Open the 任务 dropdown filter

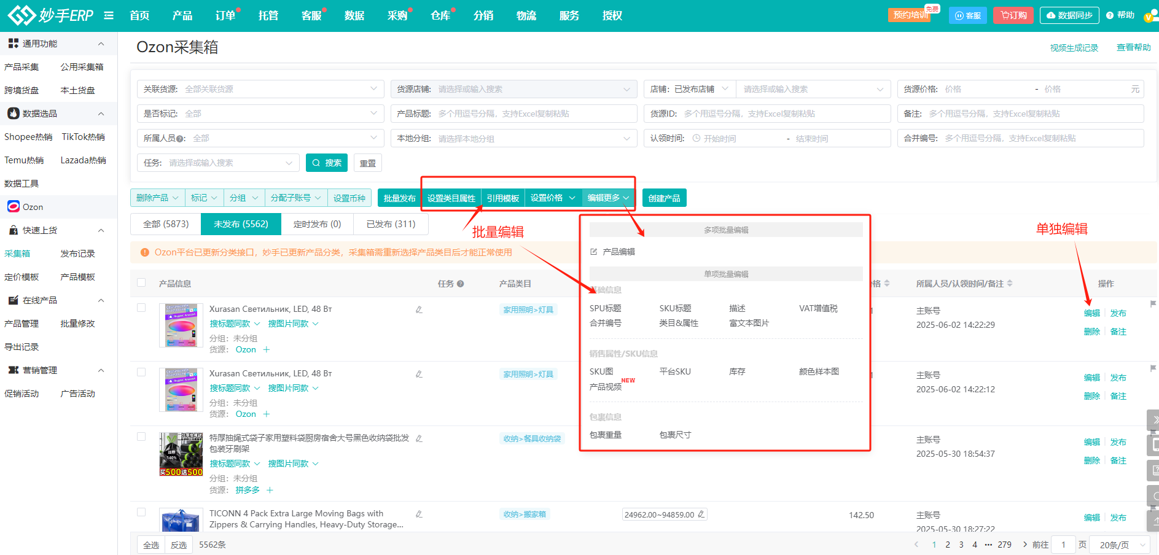[218, 163]
